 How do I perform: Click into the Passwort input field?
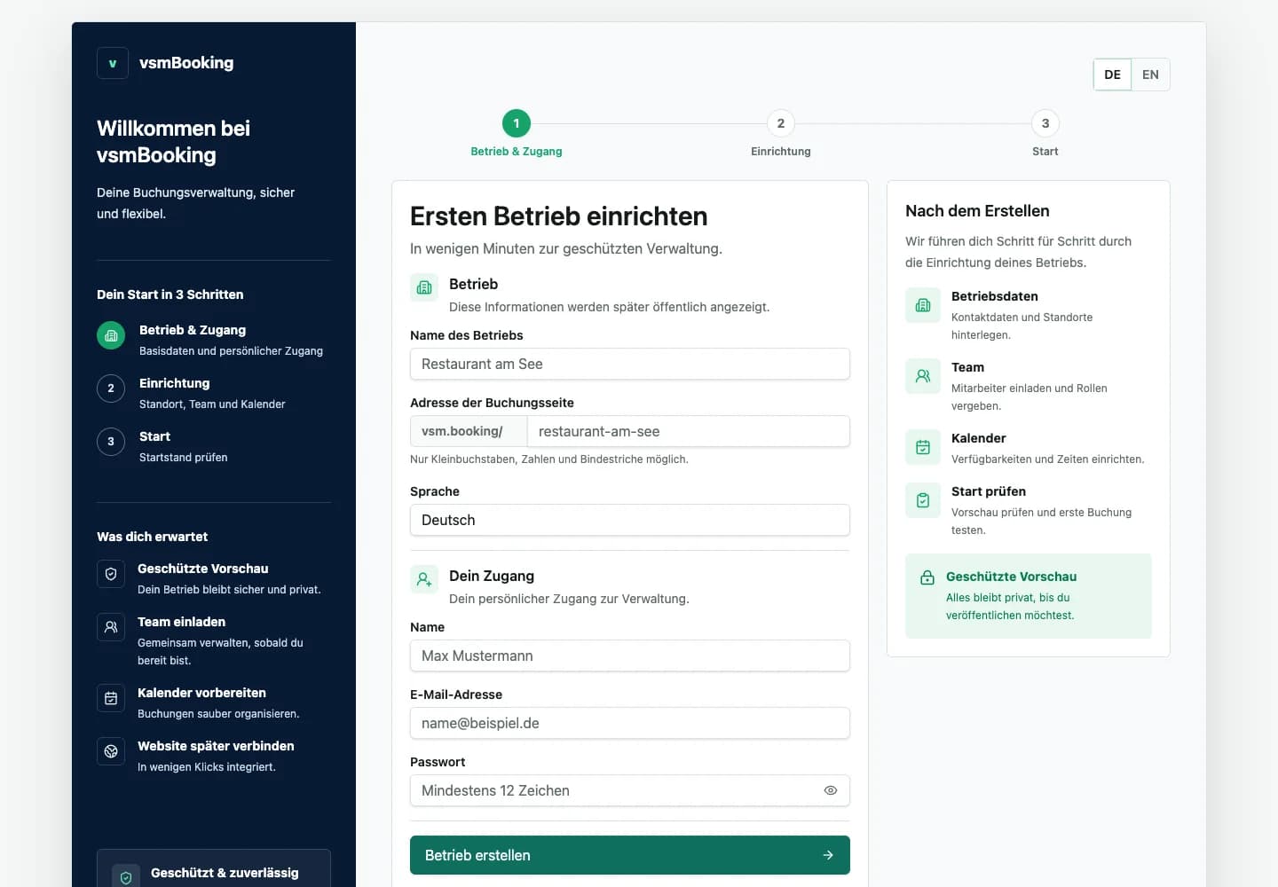coord(630,790)
